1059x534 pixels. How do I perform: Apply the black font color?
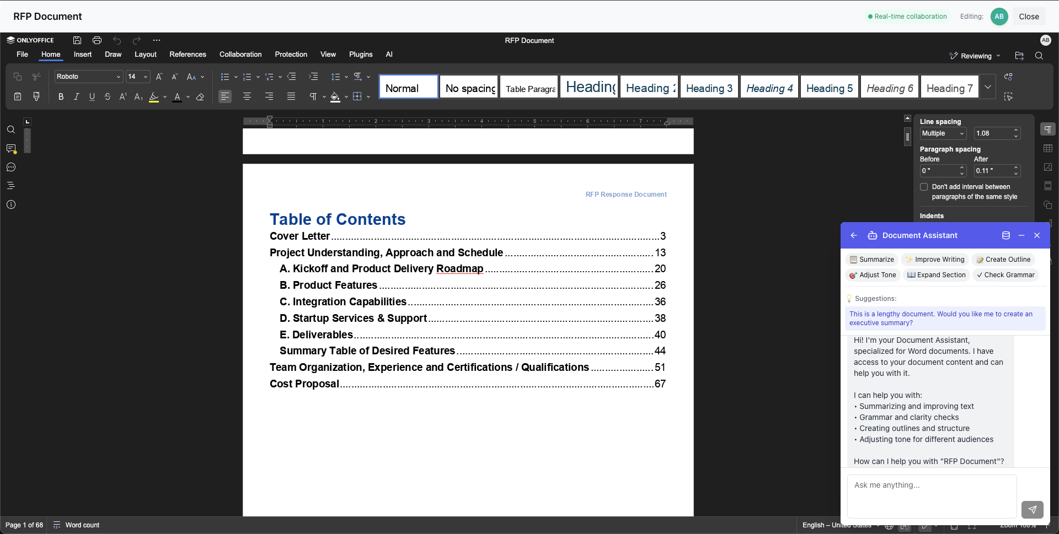tap(177, 96)
